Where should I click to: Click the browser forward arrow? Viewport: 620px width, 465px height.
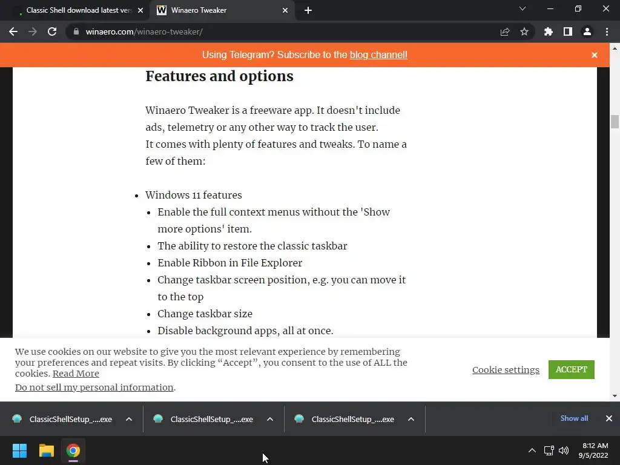click(x=33, y=31)
